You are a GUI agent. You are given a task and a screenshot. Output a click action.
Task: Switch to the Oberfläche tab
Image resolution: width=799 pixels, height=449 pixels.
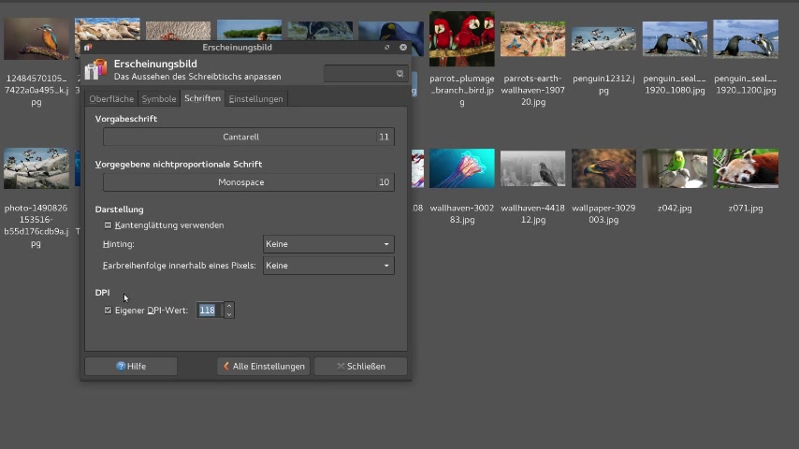pyautogui.click(x=111, y=99)
